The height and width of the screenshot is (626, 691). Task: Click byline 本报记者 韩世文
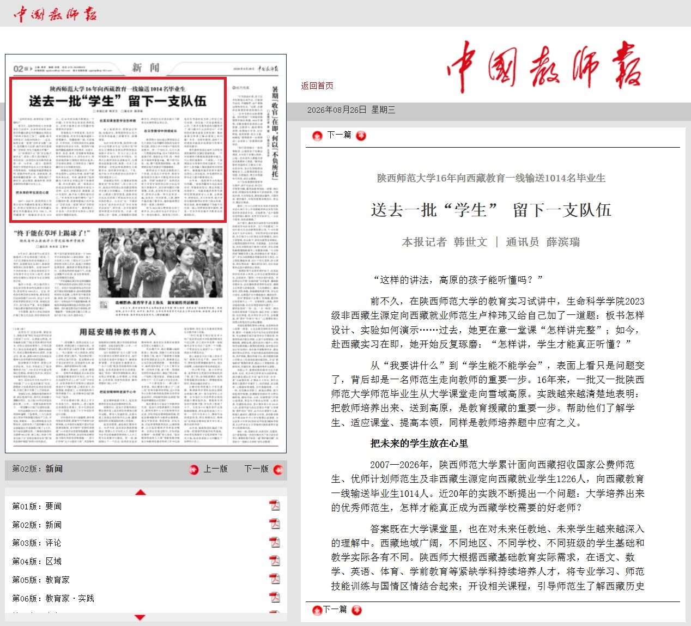[x=445, y=242]
